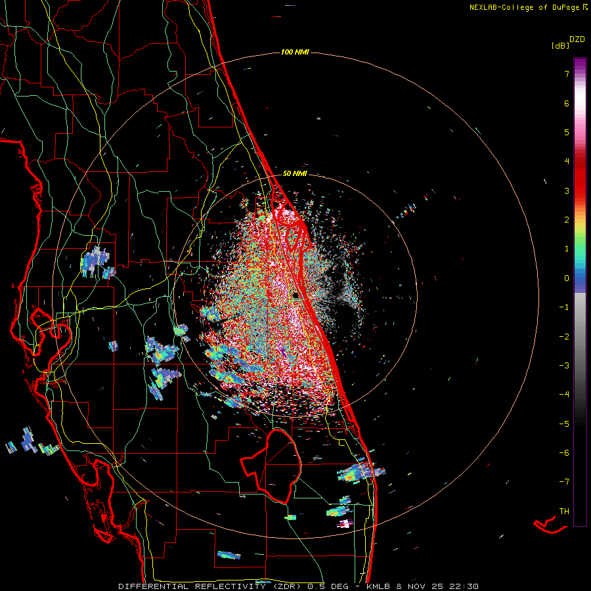The height and width of the screenshot is (591, 591).
Task: Click the legend value 3
Action: pyautogui.click(x=567, y=190)
